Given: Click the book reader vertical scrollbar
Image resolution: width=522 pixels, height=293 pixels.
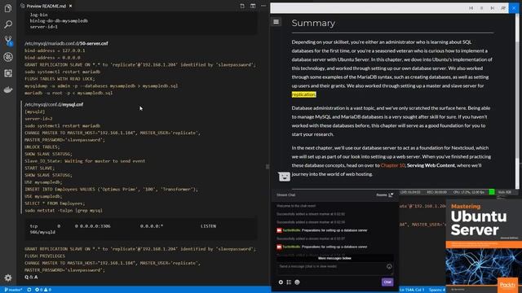Looking at the screenshot, I should click(x=517, y=101).
